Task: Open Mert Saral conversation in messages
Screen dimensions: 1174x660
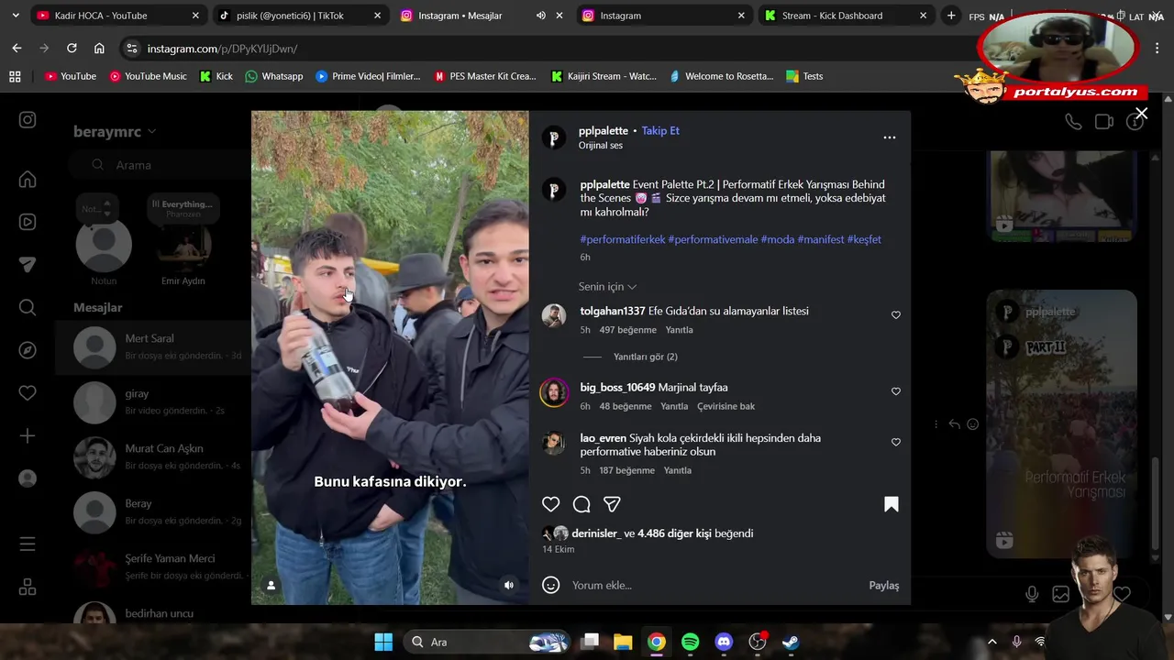Action: (x=153, y=347)
